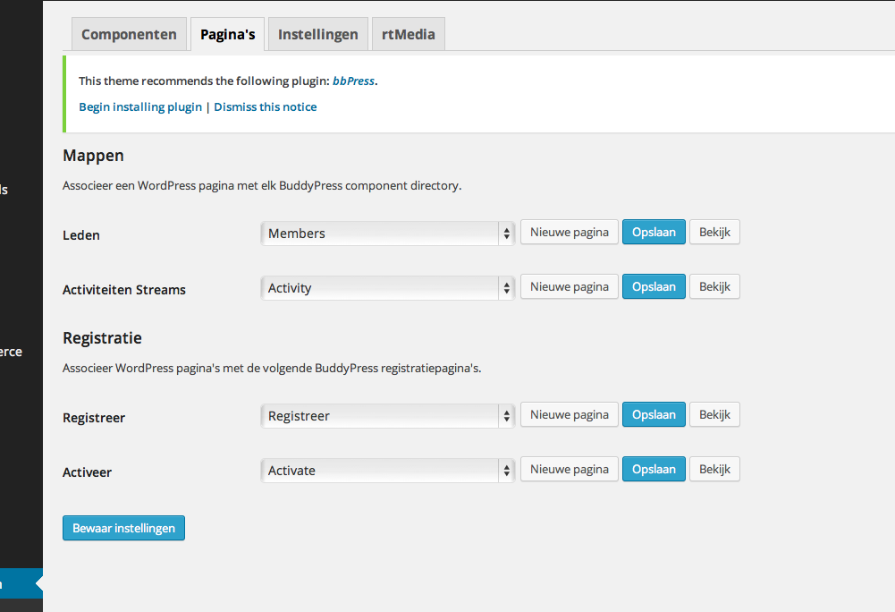The height and width of the screenshot is (612, 895).
Task: Create new page for Activiteiten Streams
Action: 569,287
